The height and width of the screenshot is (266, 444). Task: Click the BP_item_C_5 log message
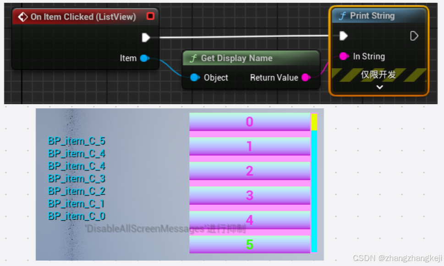pyautogui.click(x=77, y=141)
